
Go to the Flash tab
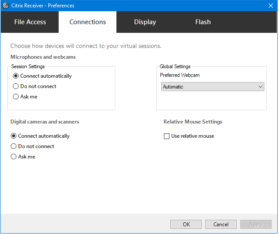pos(203,22)
